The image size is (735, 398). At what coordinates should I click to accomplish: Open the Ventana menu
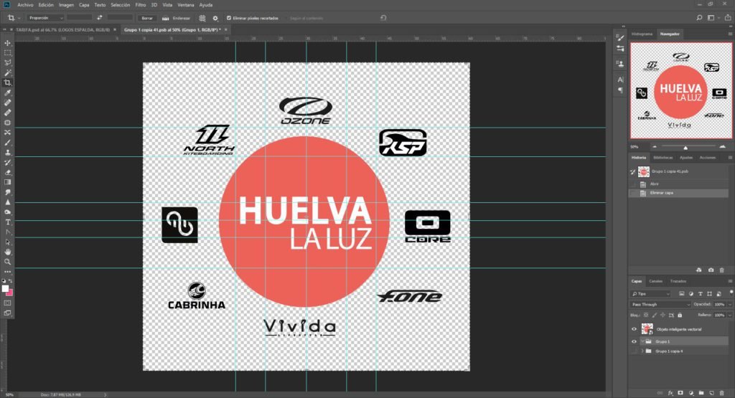pos(186,5)
